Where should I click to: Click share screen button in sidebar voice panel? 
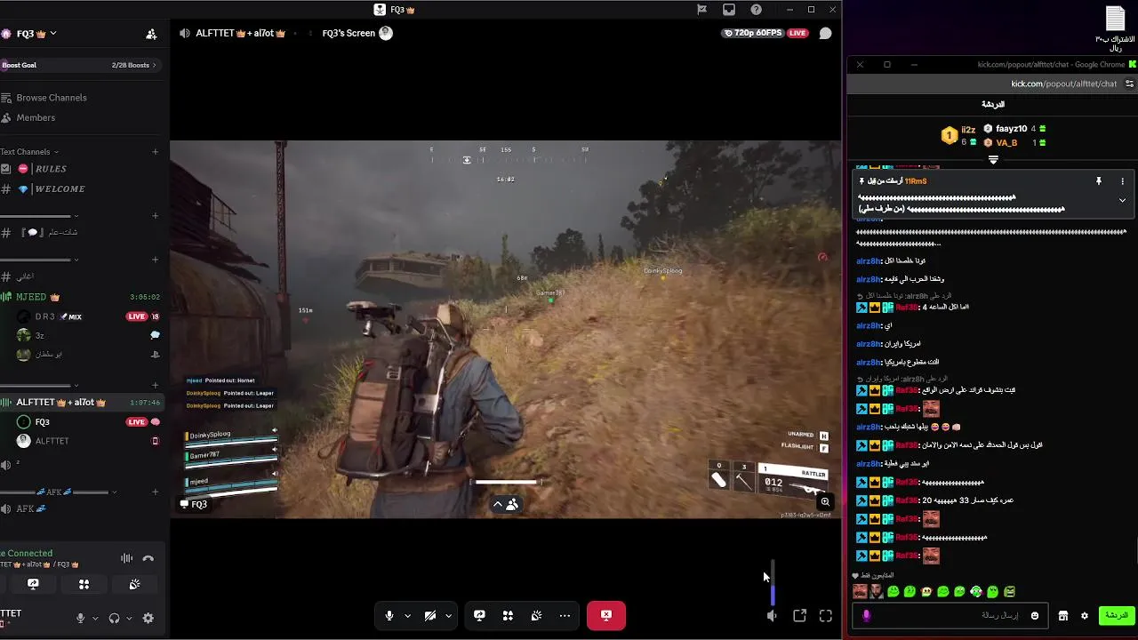(x=33, y=584)
